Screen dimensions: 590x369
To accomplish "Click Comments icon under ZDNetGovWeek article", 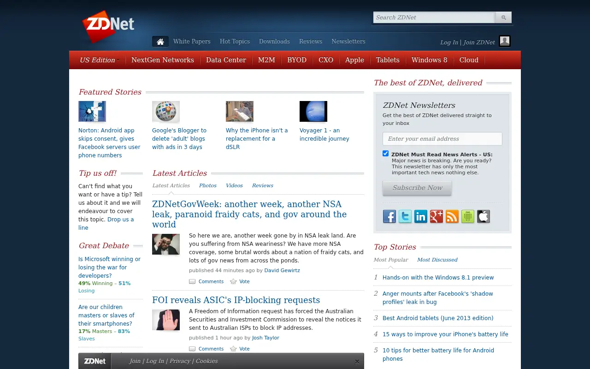I will click(192, 281).
